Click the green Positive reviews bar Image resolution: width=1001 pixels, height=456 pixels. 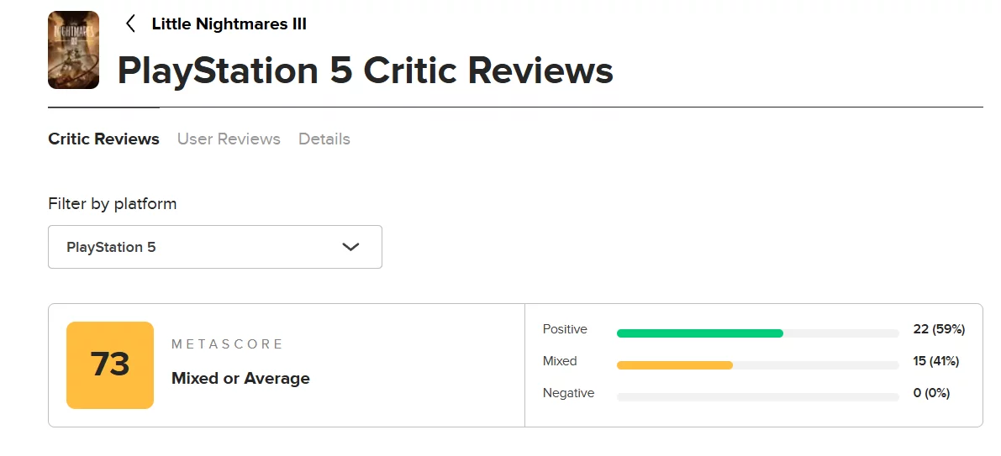[699, 333]
